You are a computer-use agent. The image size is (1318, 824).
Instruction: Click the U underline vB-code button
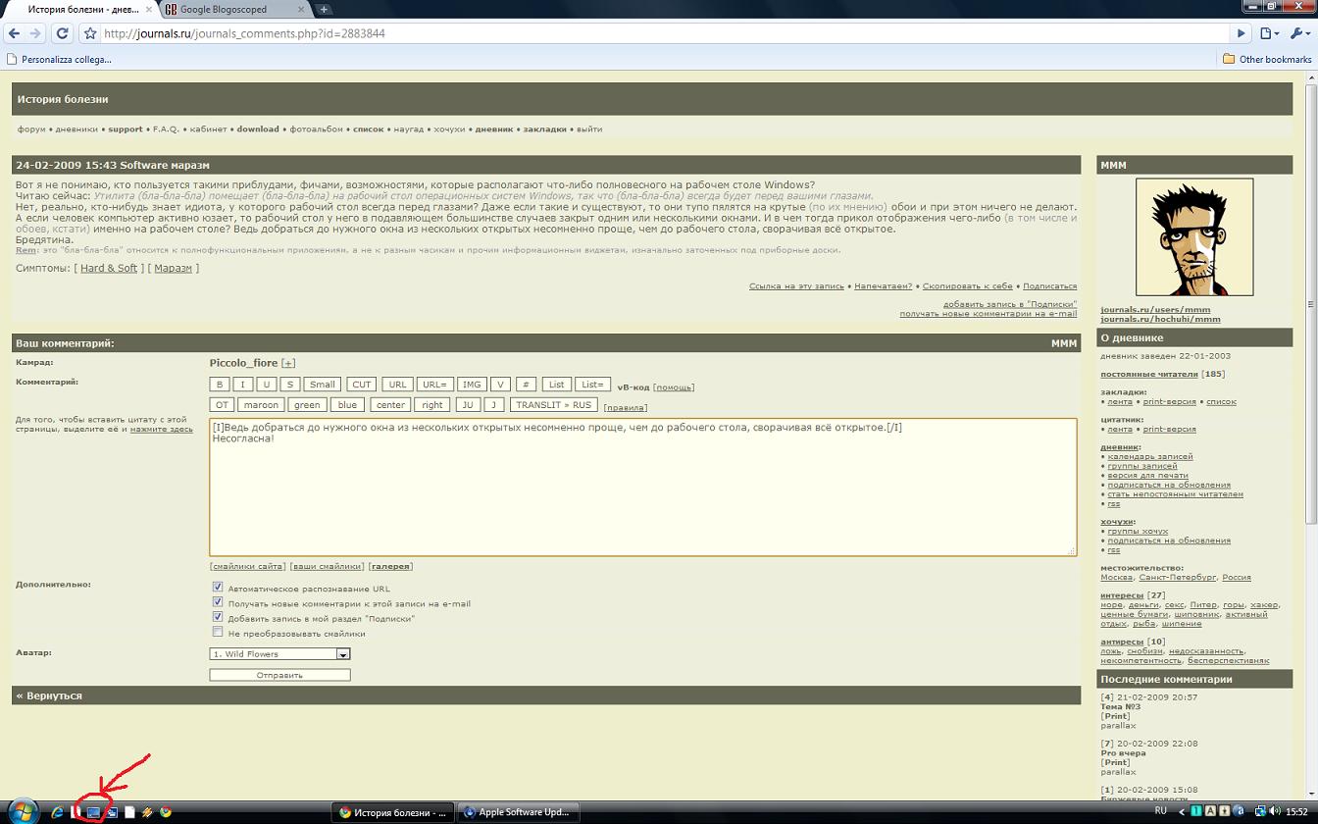click(x=267, y=385)
